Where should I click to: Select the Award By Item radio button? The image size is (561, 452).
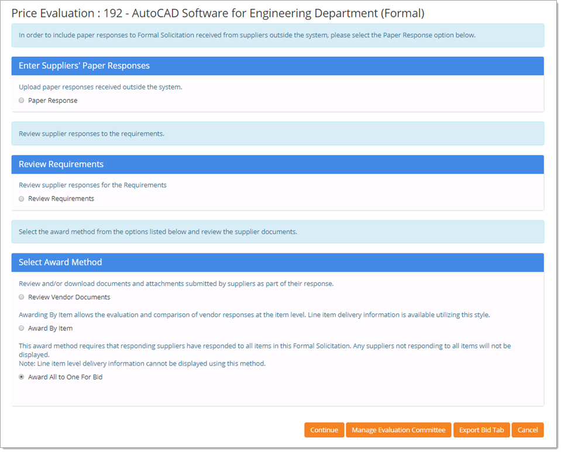[x=22, y=328]
